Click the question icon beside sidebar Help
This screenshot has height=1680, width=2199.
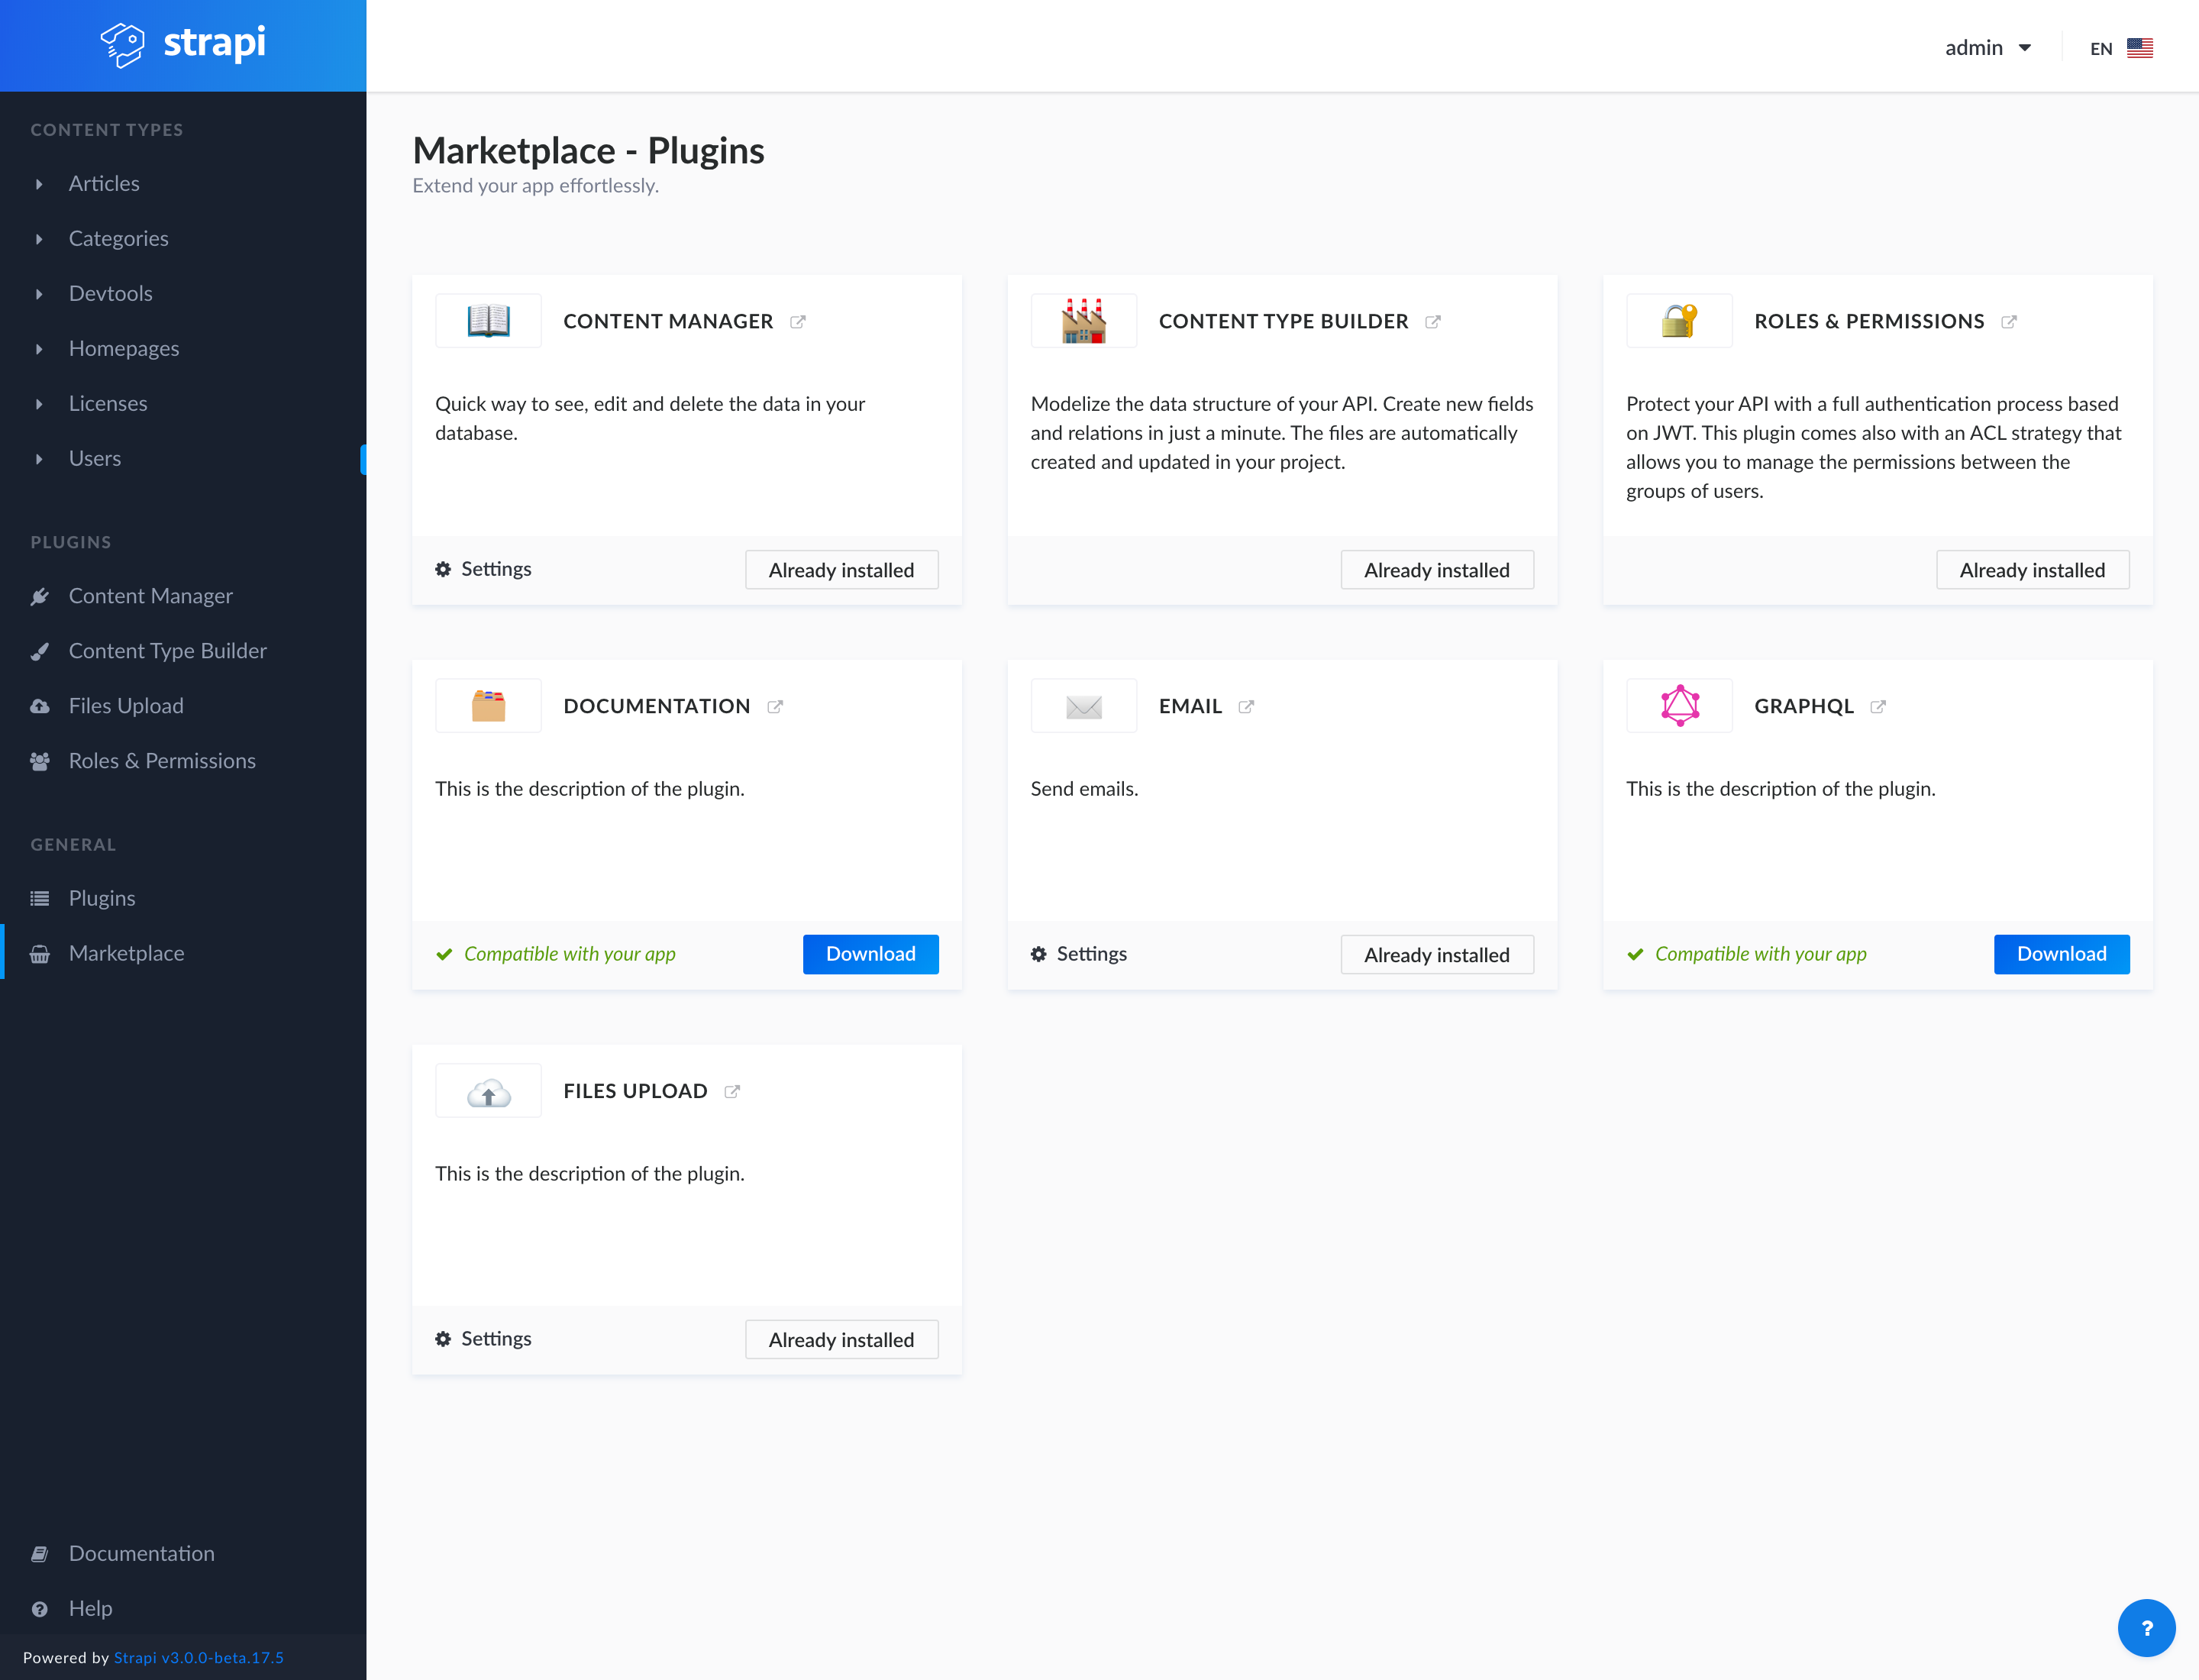point(40,1609)
